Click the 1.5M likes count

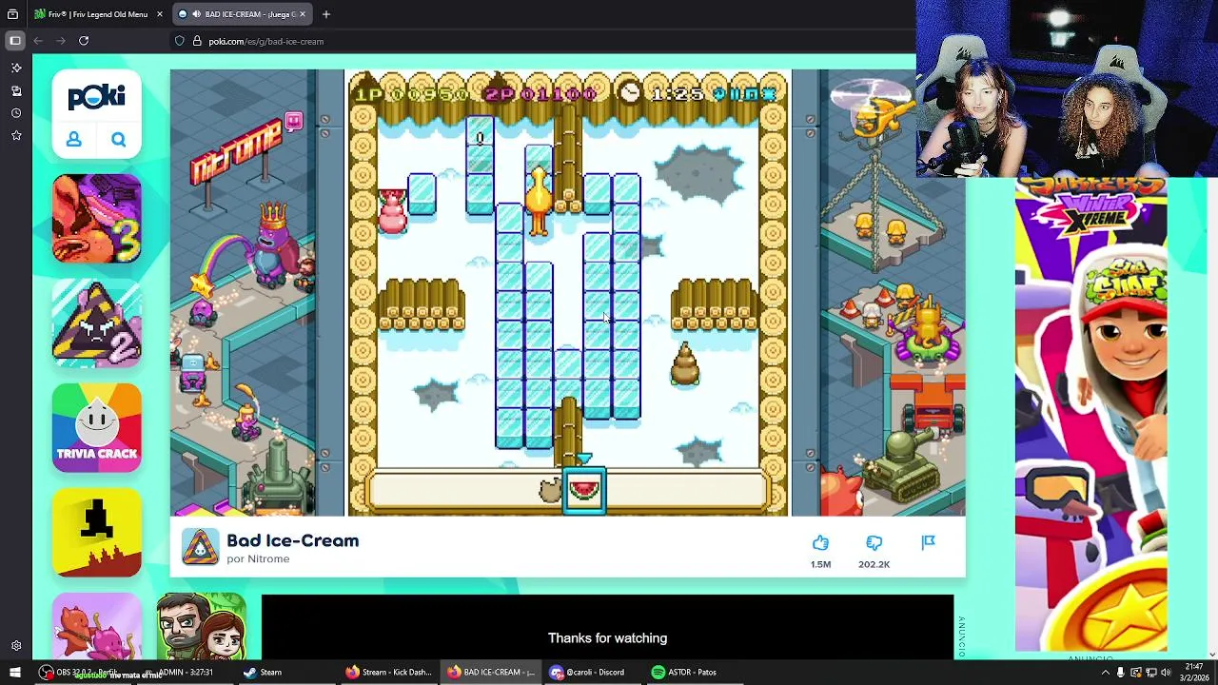(x=820, y=564)
